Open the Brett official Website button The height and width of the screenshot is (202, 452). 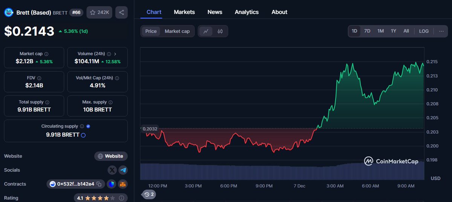coord(111,156)
